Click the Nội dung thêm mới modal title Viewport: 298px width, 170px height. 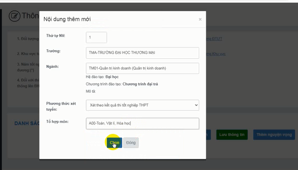tap(67, 19)
